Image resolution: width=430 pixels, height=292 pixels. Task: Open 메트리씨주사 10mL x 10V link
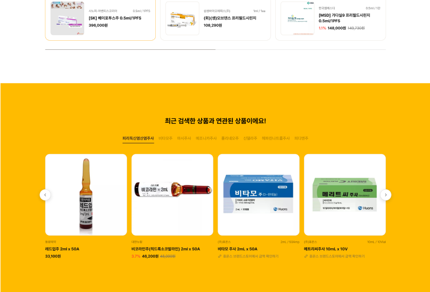(x=326, y=249)
